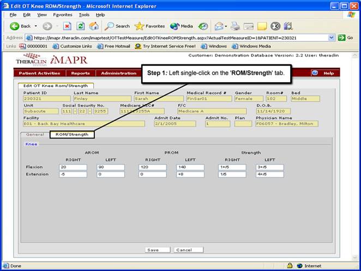The image size is (361, 271).
Task: Open the Tools menu in menu bar
Action: tap(84, 15)
